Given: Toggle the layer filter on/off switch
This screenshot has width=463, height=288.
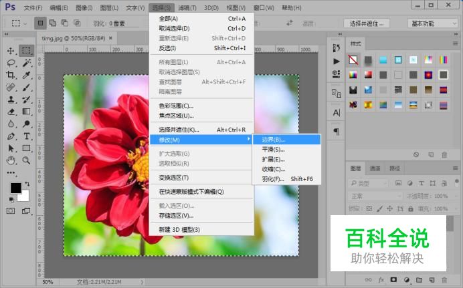Looking at the screenshot, I should (x=456, y=182).
